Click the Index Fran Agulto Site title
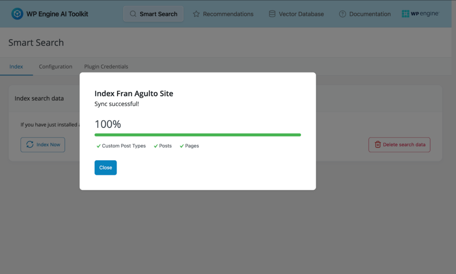Viewport: 456px width, 274px height. tap(134, 93)
